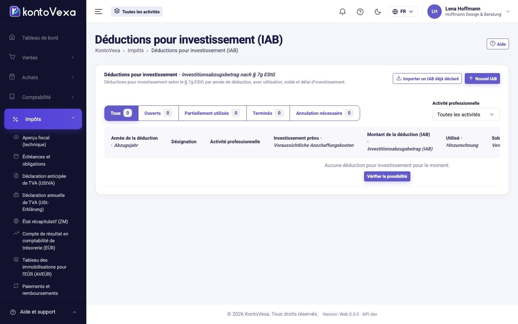Go to Tableau de bord
This screenshot has width=518, height=324.
pos(43,38)
